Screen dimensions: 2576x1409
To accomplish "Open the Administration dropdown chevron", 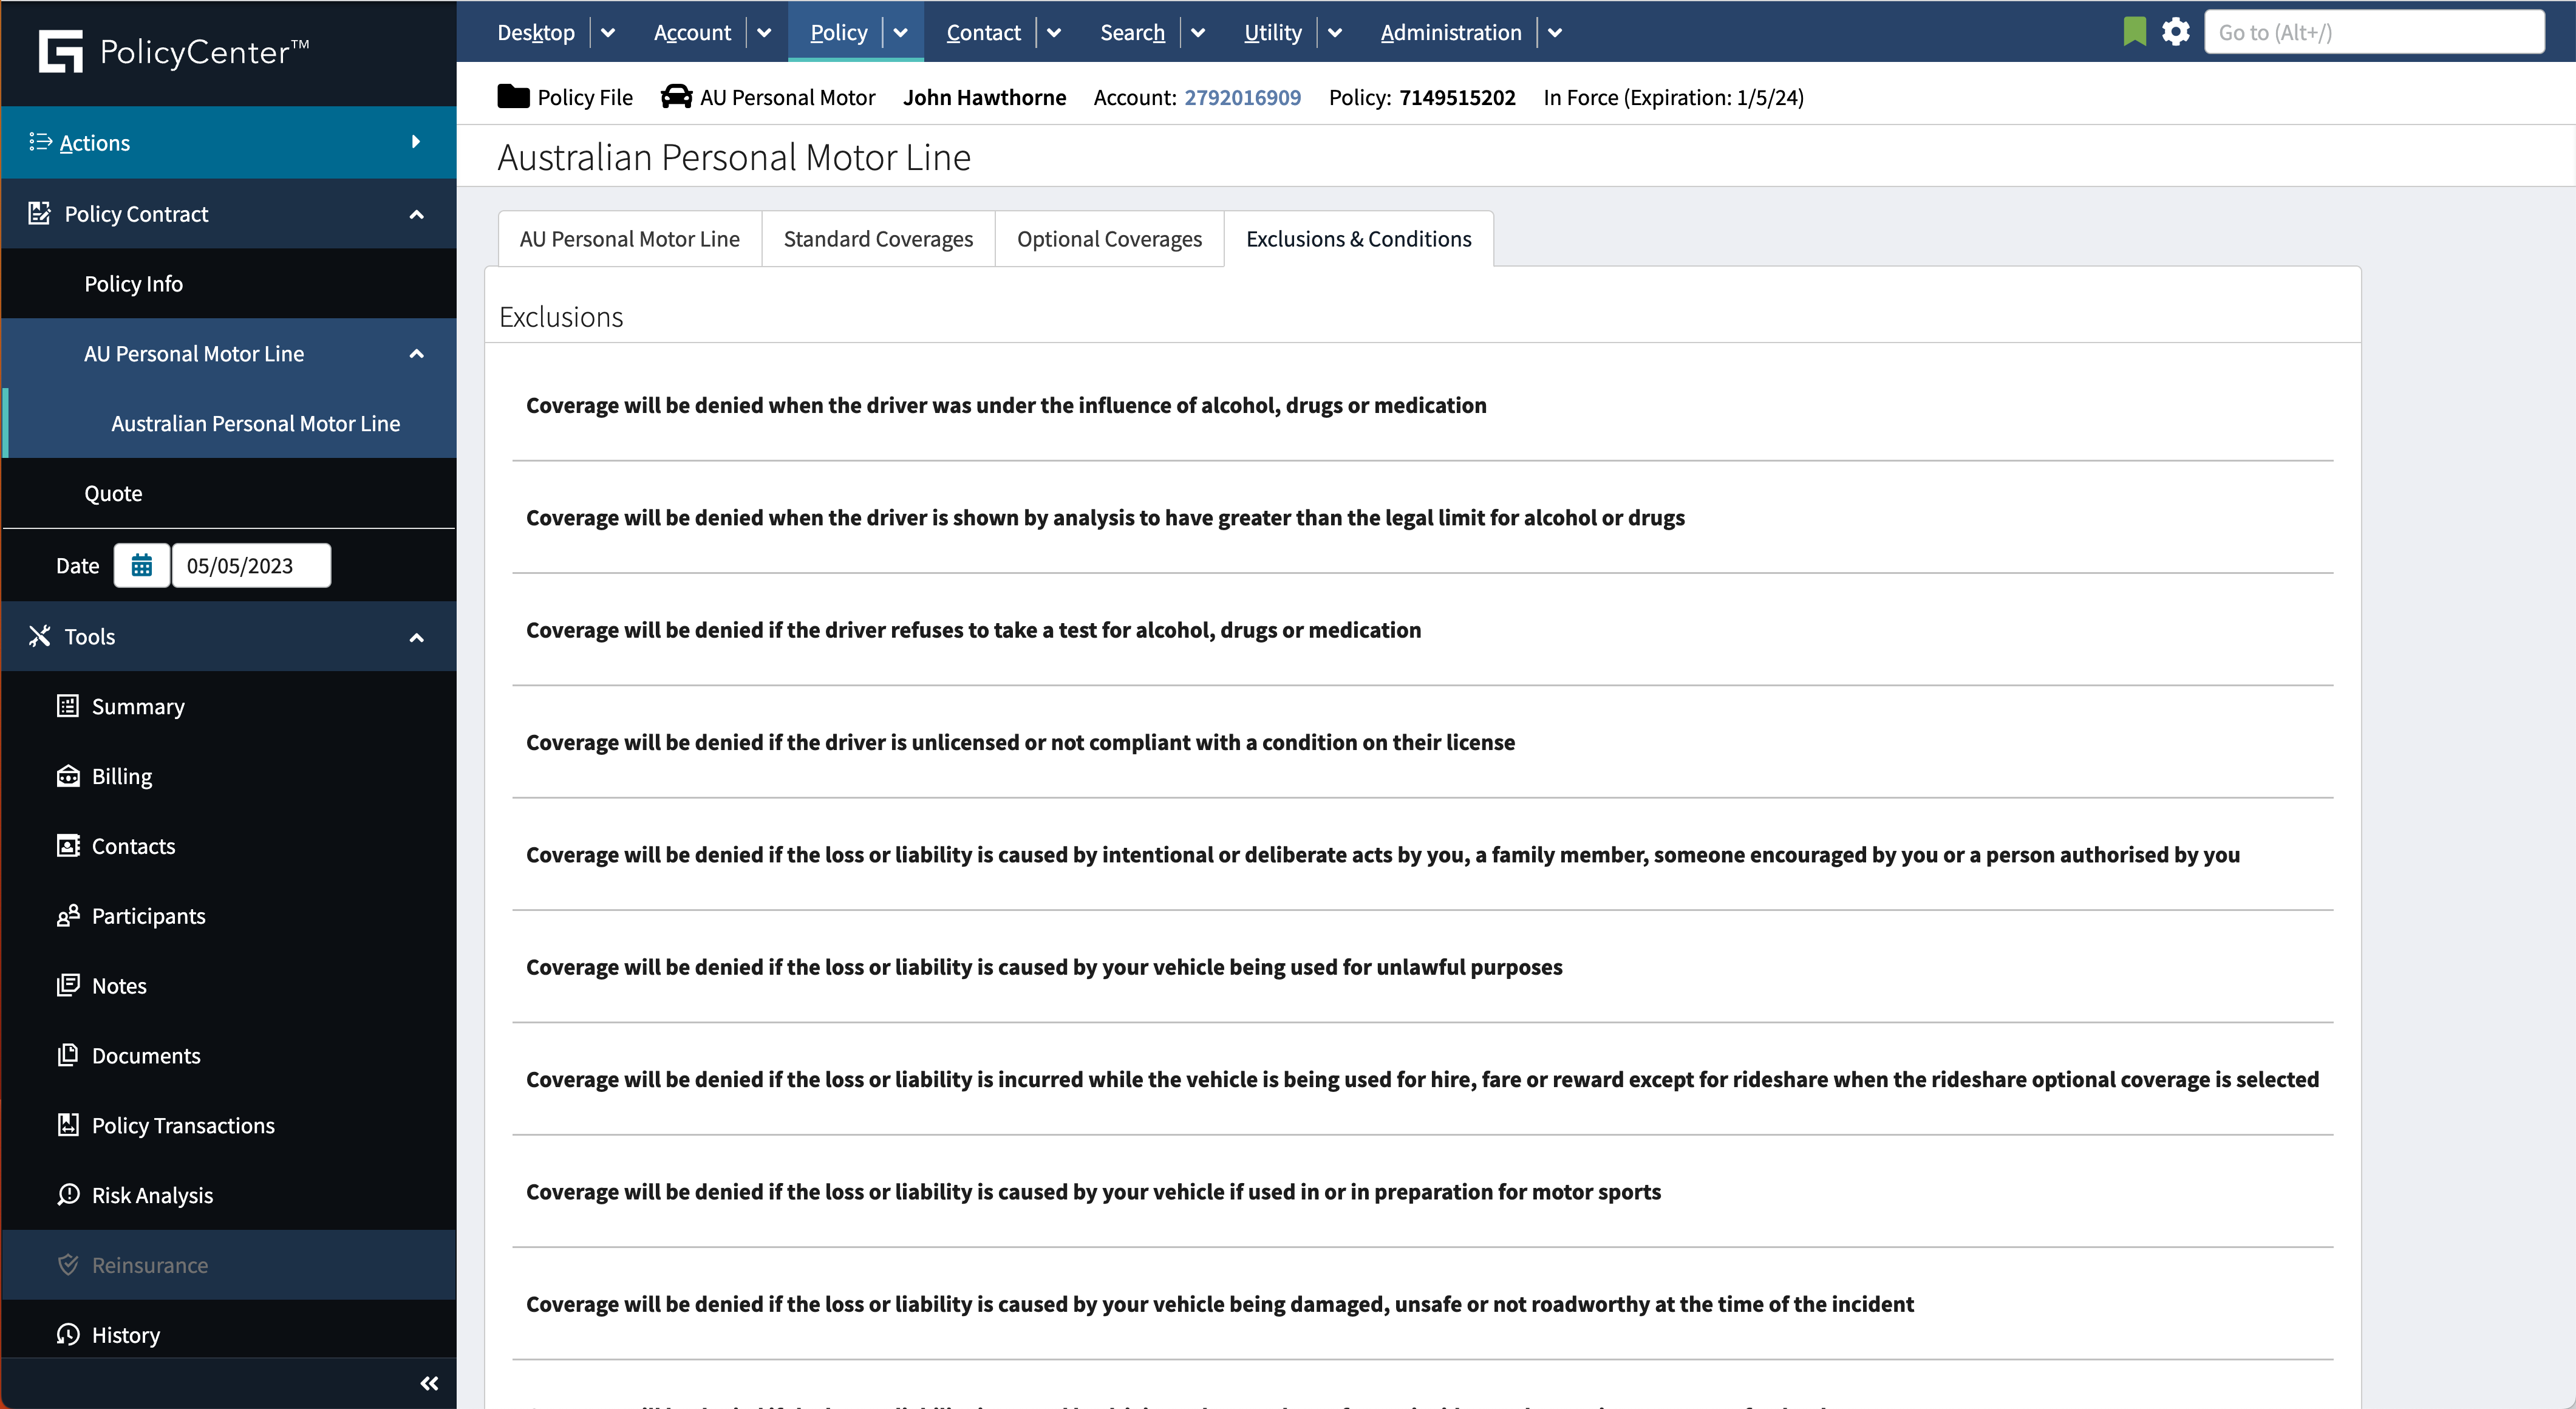I will [x=1555, y=32].
